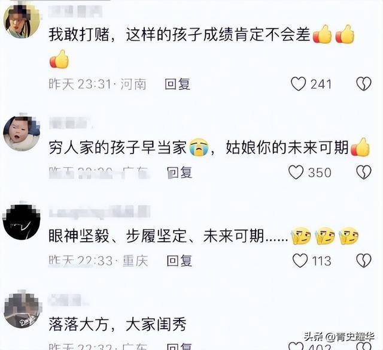Like the comment with 350 likes
The image size is (383, 350).
[x=296, y=172]
